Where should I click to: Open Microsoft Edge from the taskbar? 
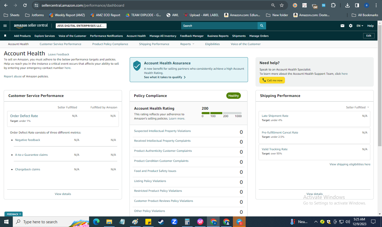(x=96, y=222)
